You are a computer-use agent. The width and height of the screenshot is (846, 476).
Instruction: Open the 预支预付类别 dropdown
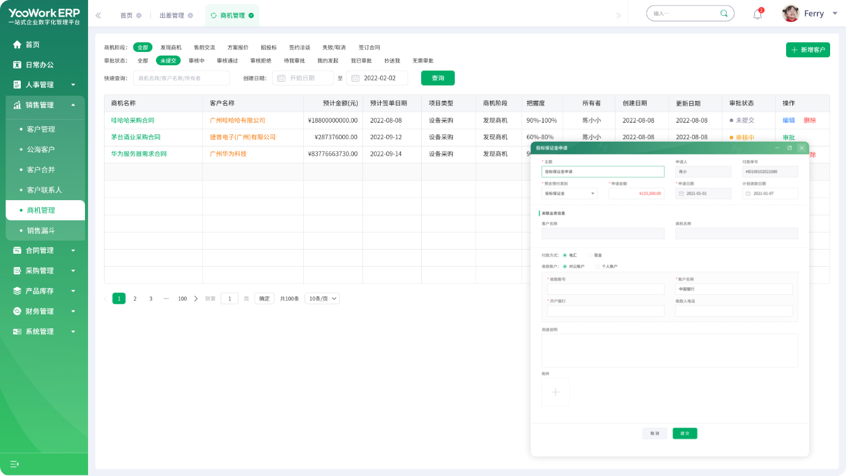[x=569, y=193]
